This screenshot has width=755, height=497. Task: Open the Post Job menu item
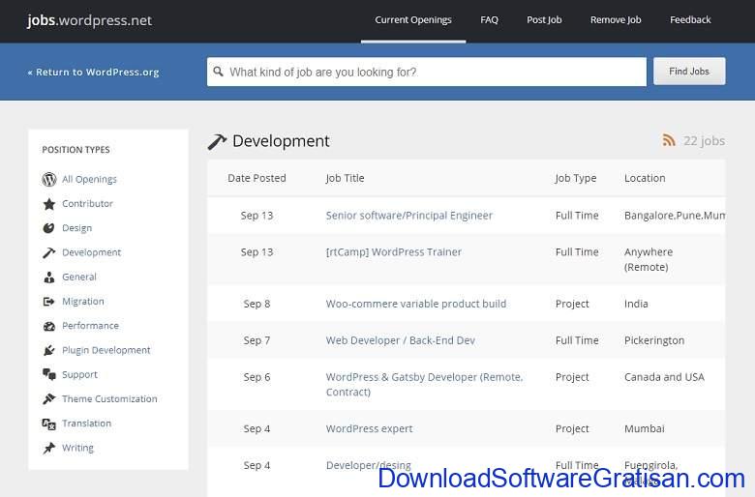tap(544, 19)
